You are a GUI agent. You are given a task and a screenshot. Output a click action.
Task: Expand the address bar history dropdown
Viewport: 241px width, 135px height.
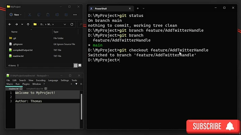65,24
